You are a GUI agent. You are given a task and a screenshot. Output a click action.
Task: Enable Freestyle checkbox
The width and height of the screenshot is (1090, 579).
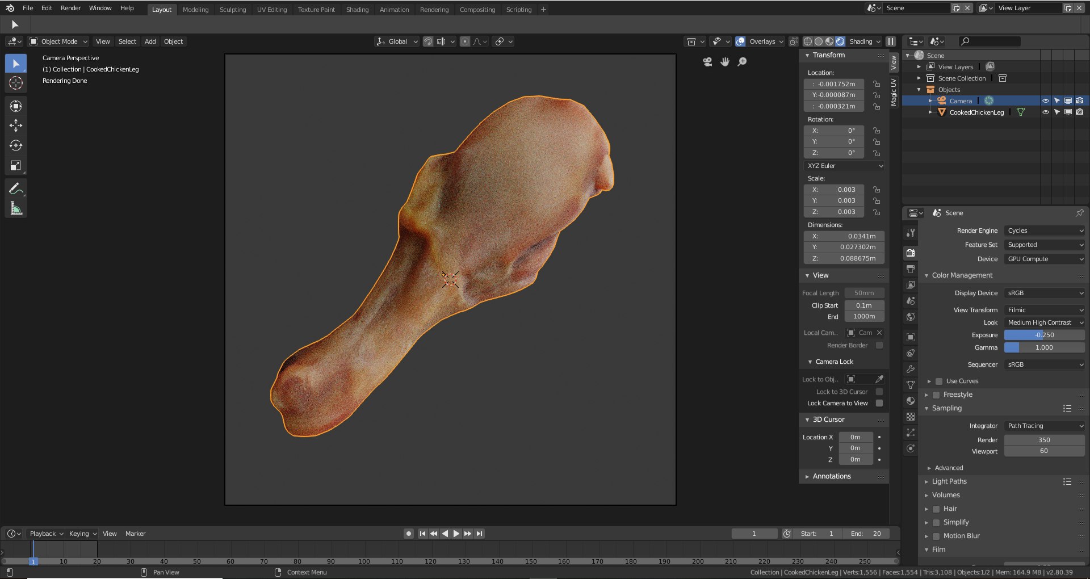[936, 395]
